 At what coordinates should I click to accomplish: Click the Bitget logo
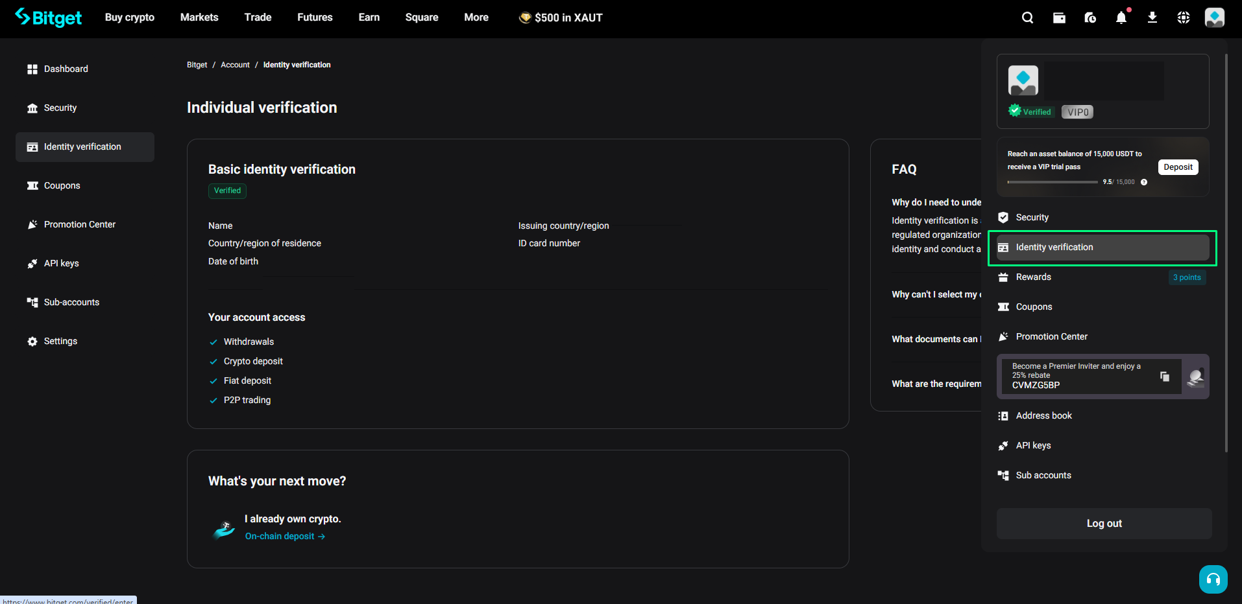tap(49, 17)
